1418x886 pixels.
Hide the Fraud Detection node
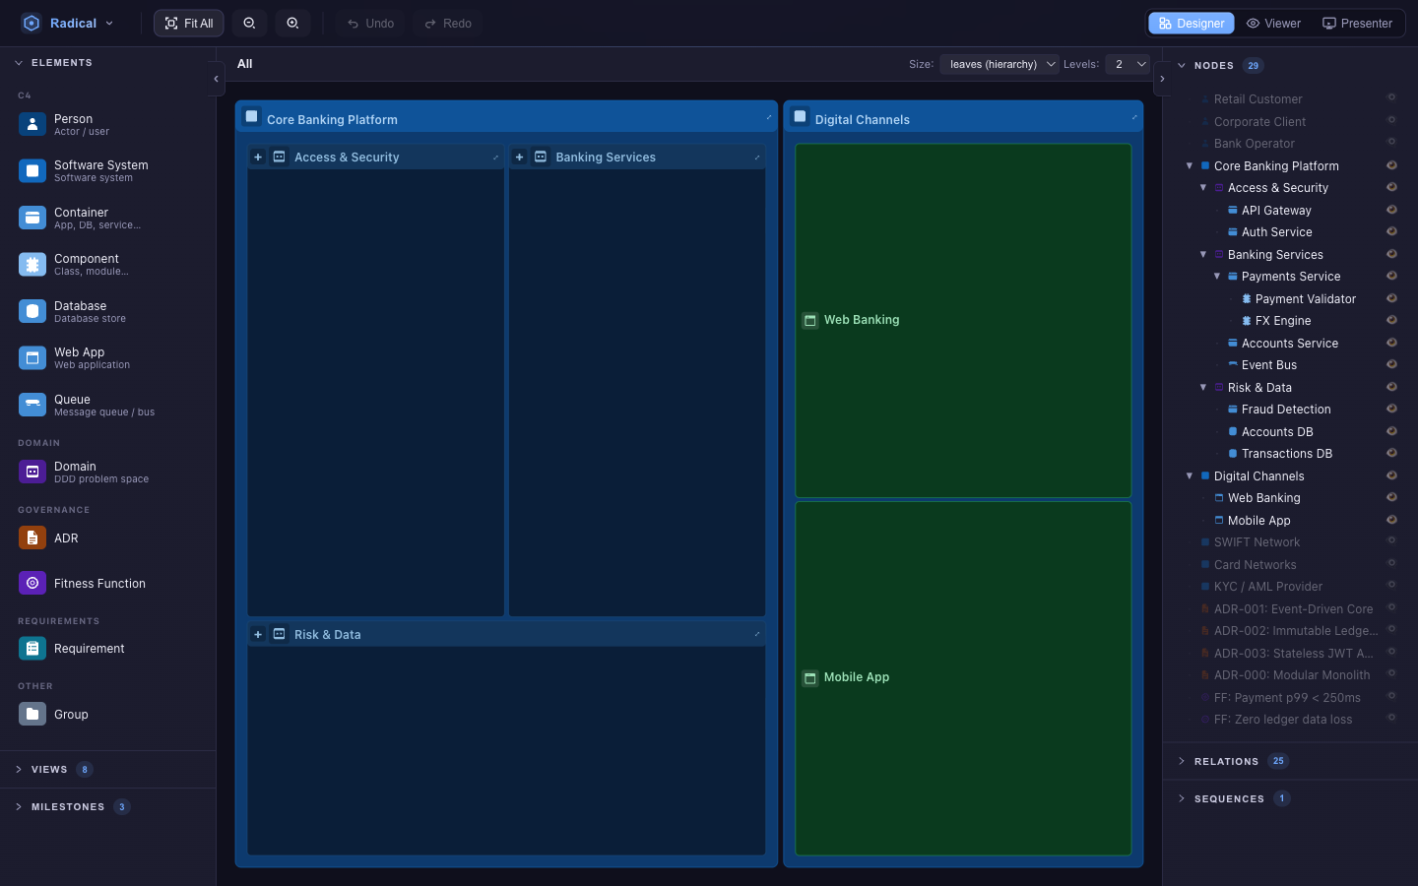[x=1391, y=409]
